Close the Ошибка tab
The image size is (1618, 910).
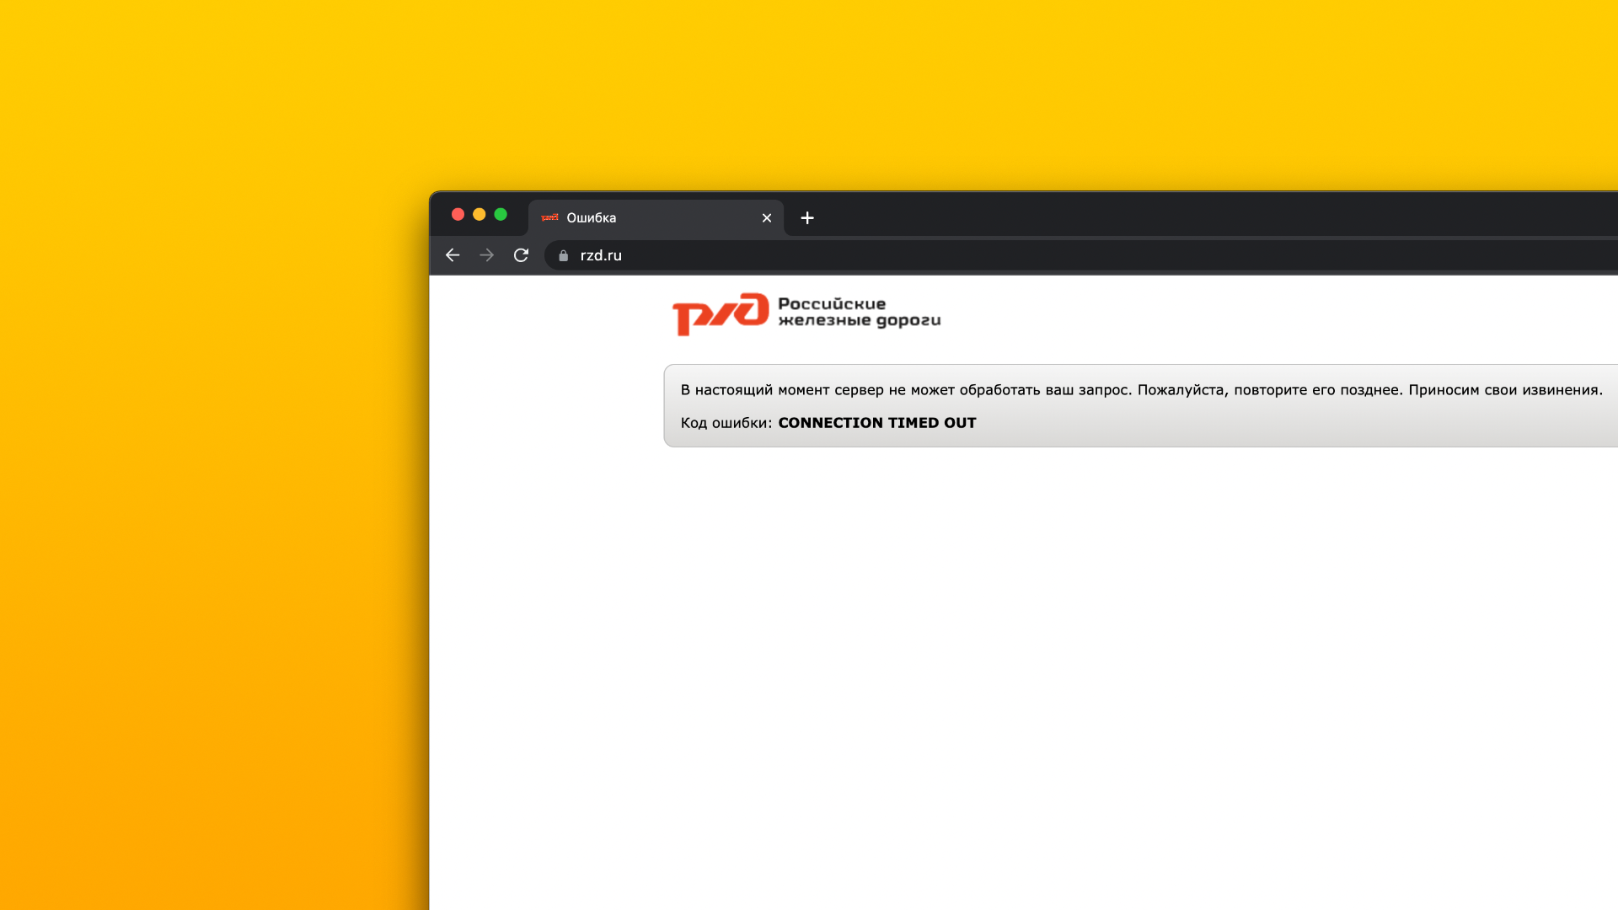click(767, 218)
